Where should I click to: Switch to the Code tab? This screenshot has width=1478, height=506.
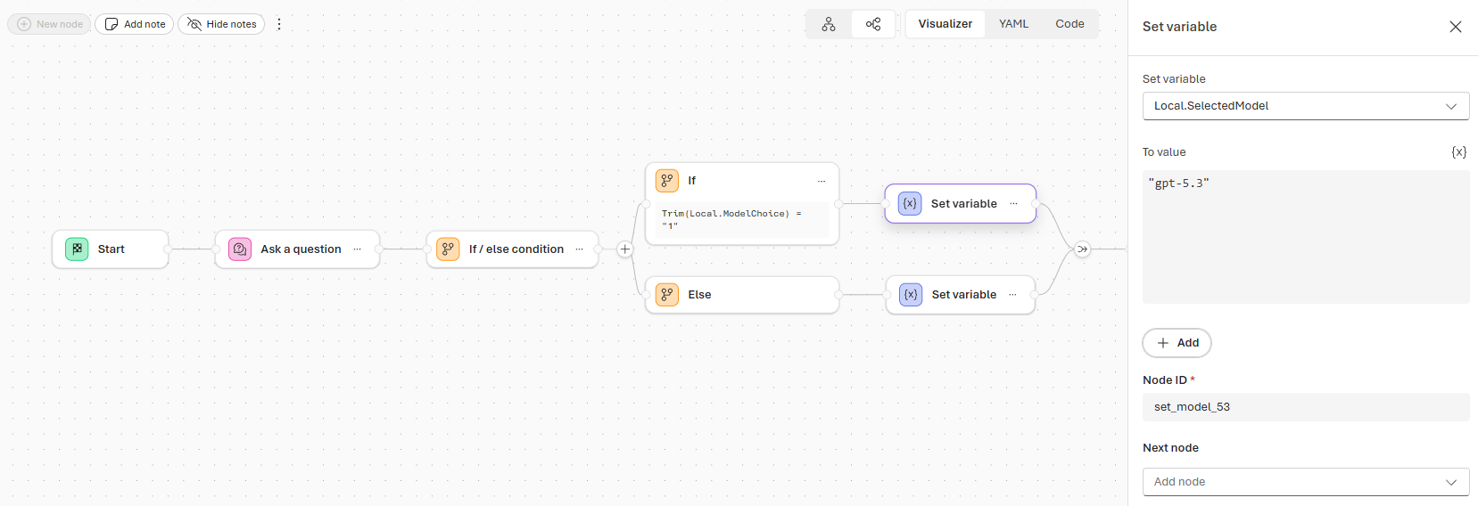tap(1069, 24)
